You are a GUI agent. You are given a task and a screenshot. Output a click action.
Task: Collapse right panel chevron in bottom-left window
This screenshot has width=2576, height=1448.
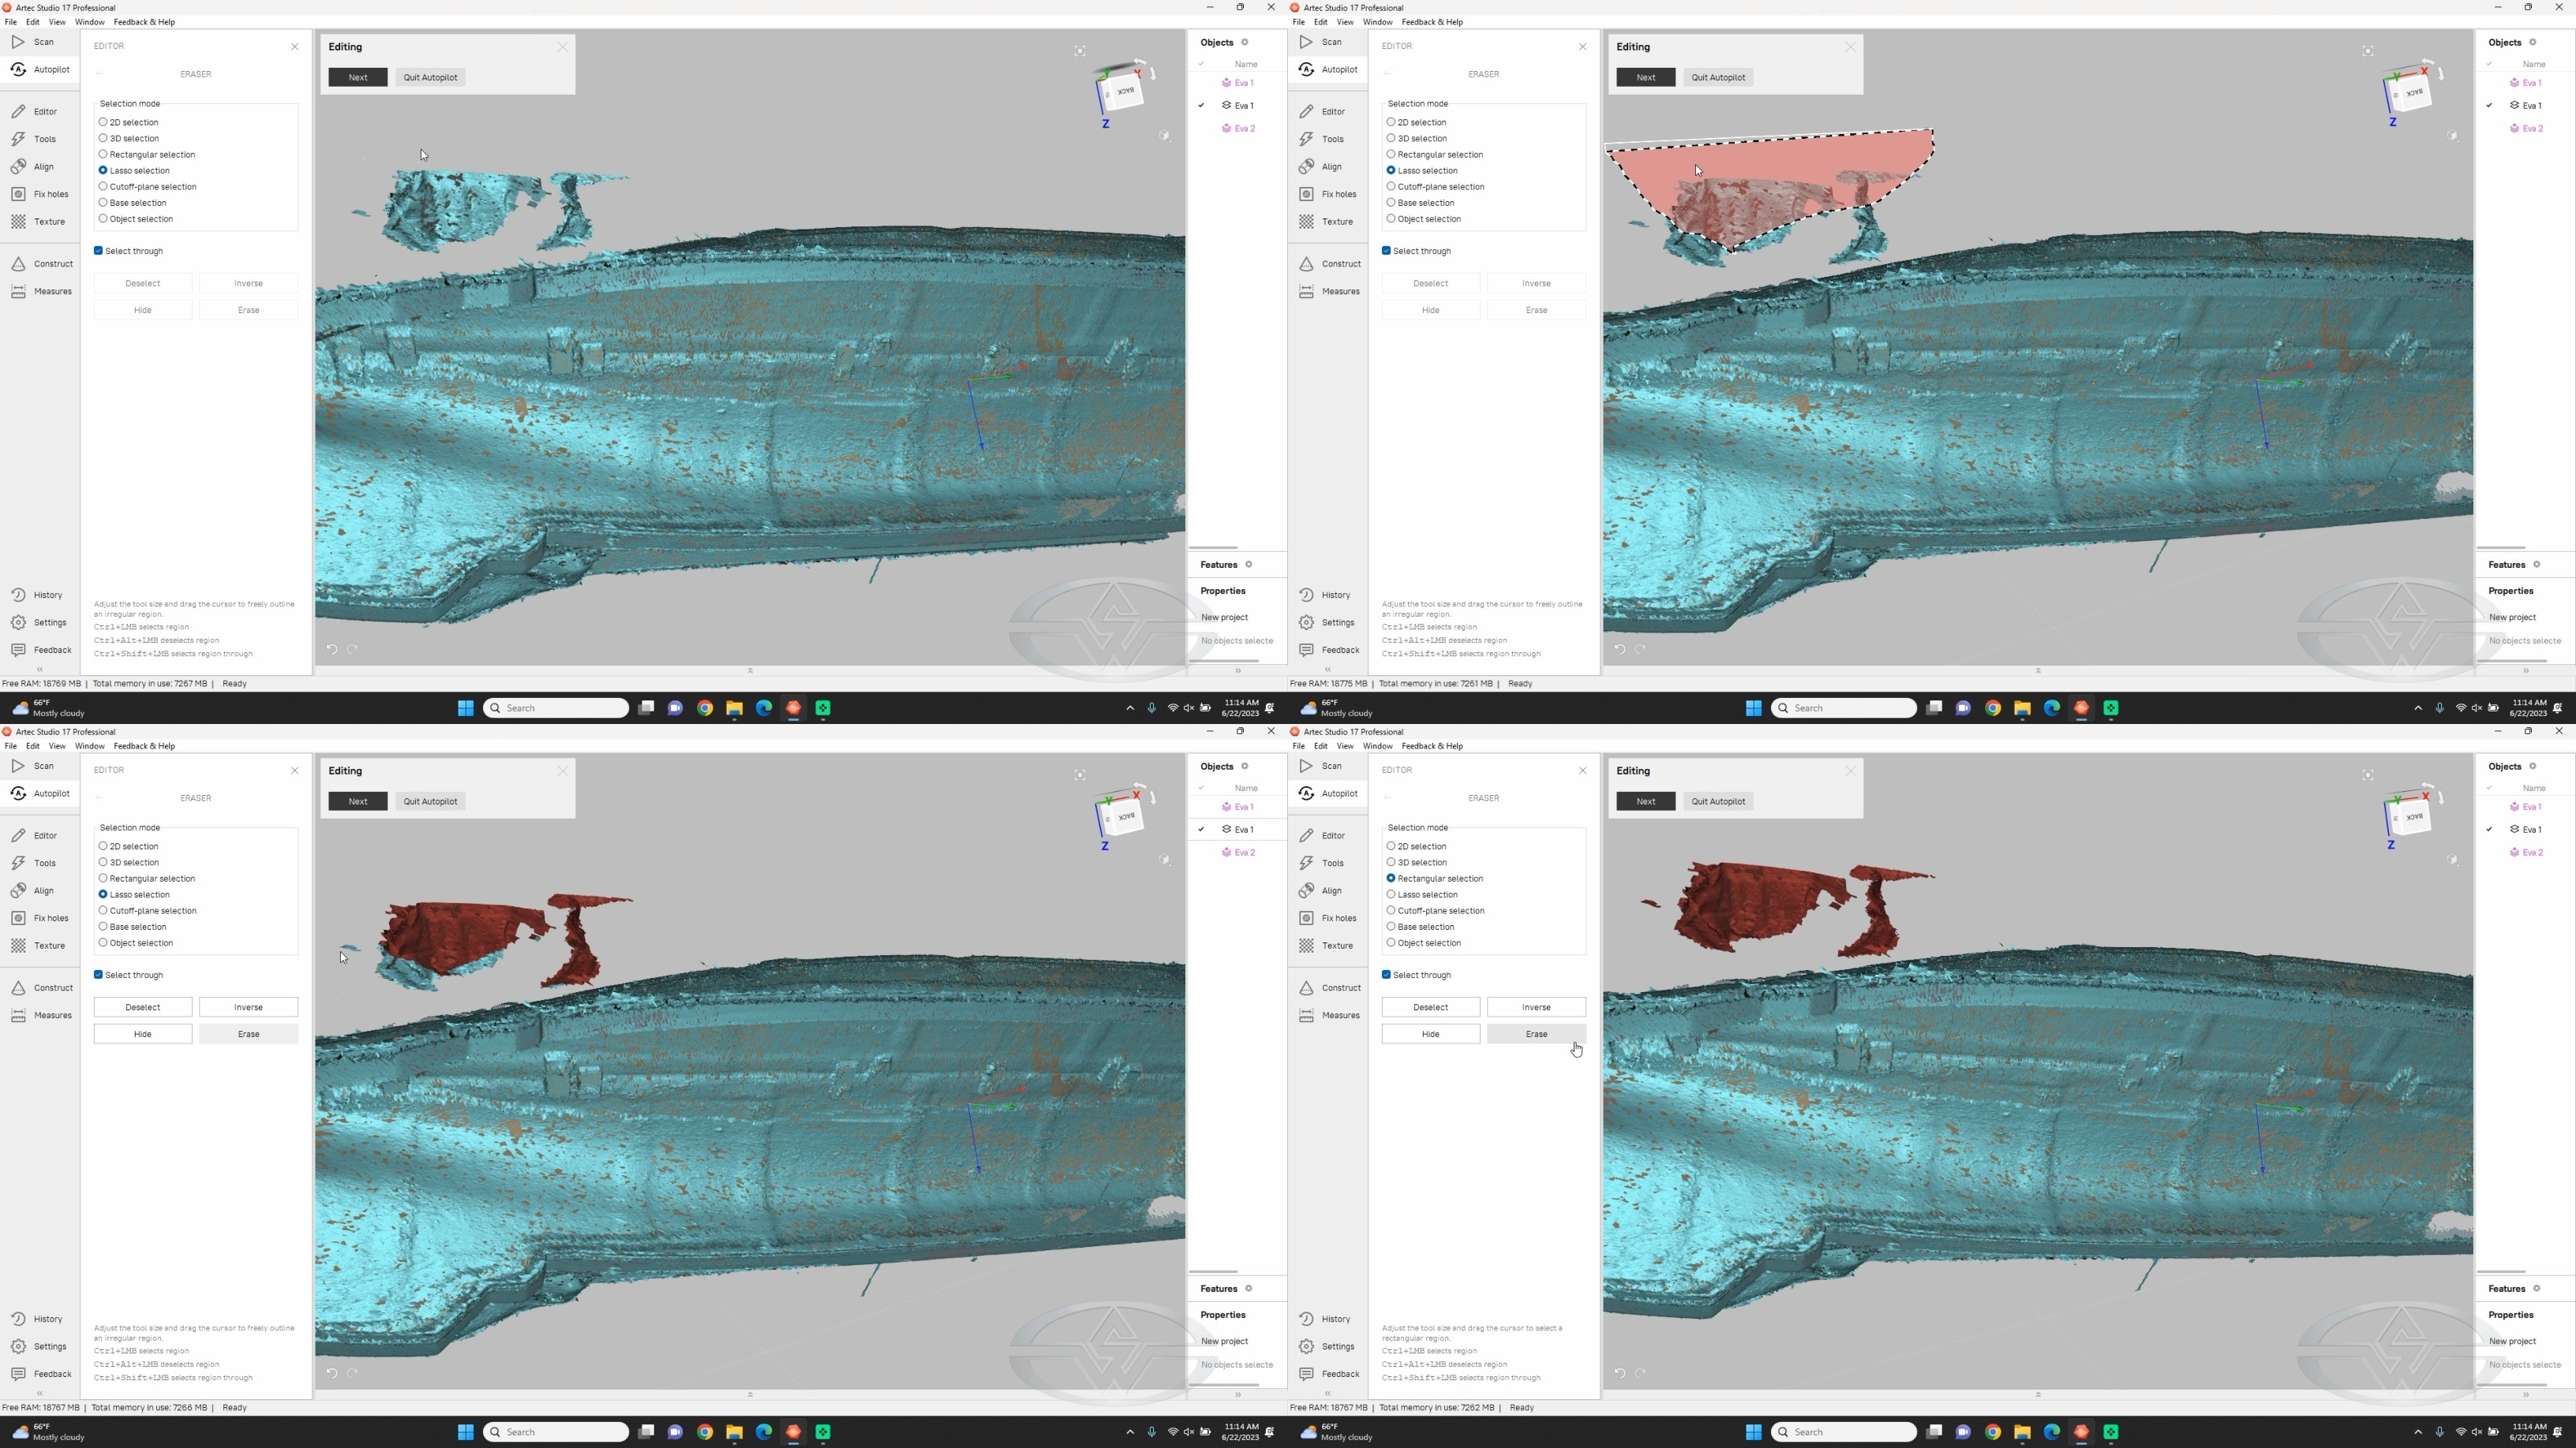tap(1238, 1394)
